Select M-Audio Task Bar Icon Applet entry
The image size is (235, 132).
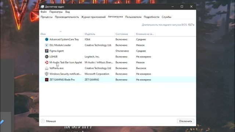click(x=66, y=62)
